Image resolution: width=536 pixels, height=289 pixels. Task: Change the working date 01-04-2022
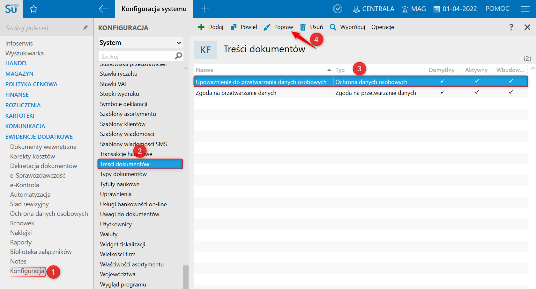[455, 9]
